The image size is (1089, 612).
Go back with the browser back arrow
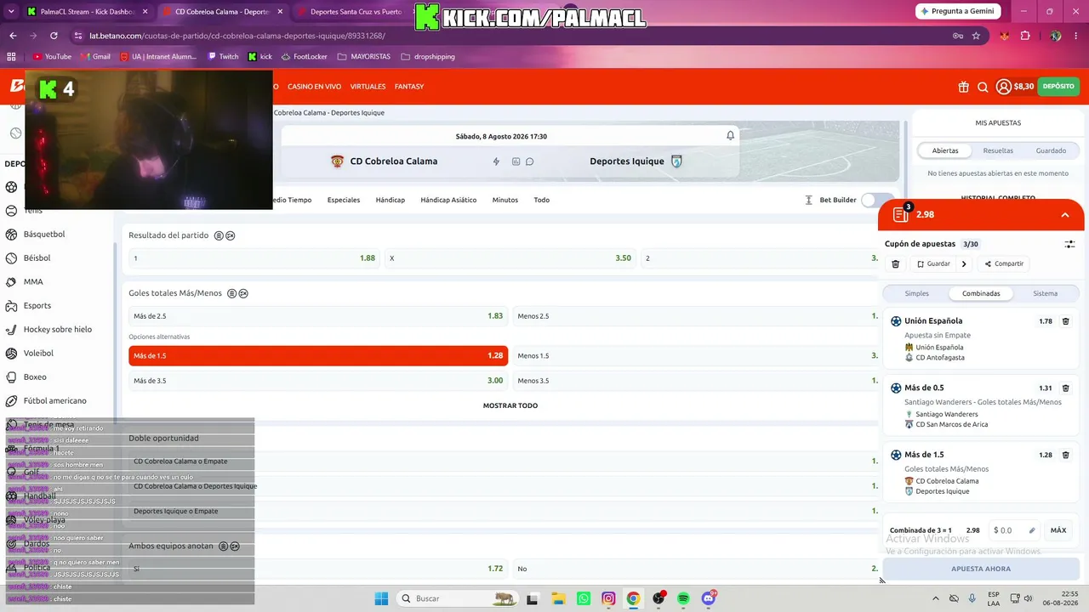pyautogui.click(x=13, y=36)
